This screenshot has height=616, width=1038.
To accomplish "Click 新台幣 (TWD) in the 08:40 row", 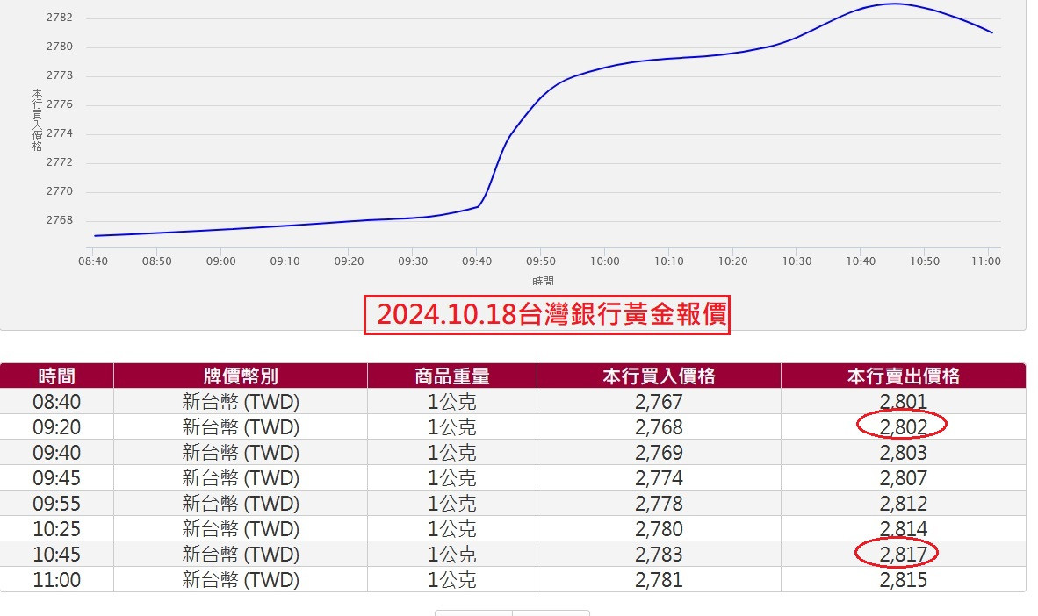I will (x=241, y=402).
